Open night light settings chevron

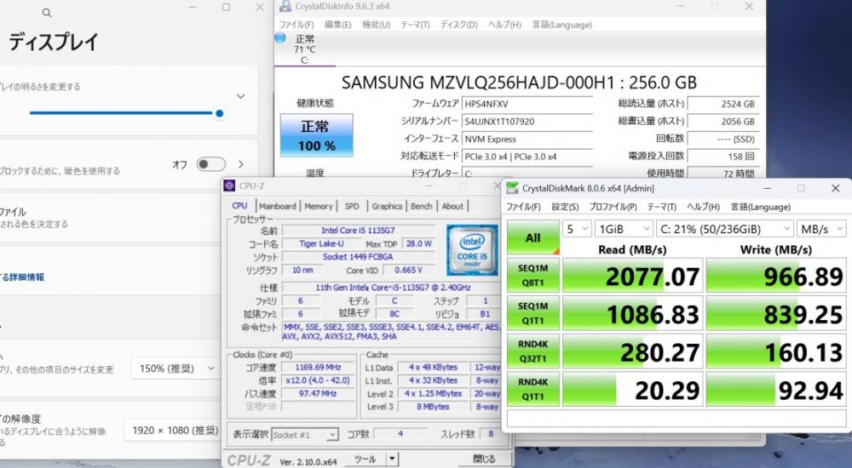coord(241,164)
